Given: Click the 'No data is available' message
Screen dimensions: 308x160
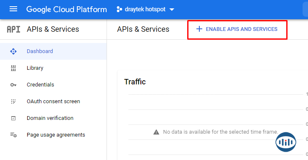Looking at the screenshot, I should click(x=221, y=132).
